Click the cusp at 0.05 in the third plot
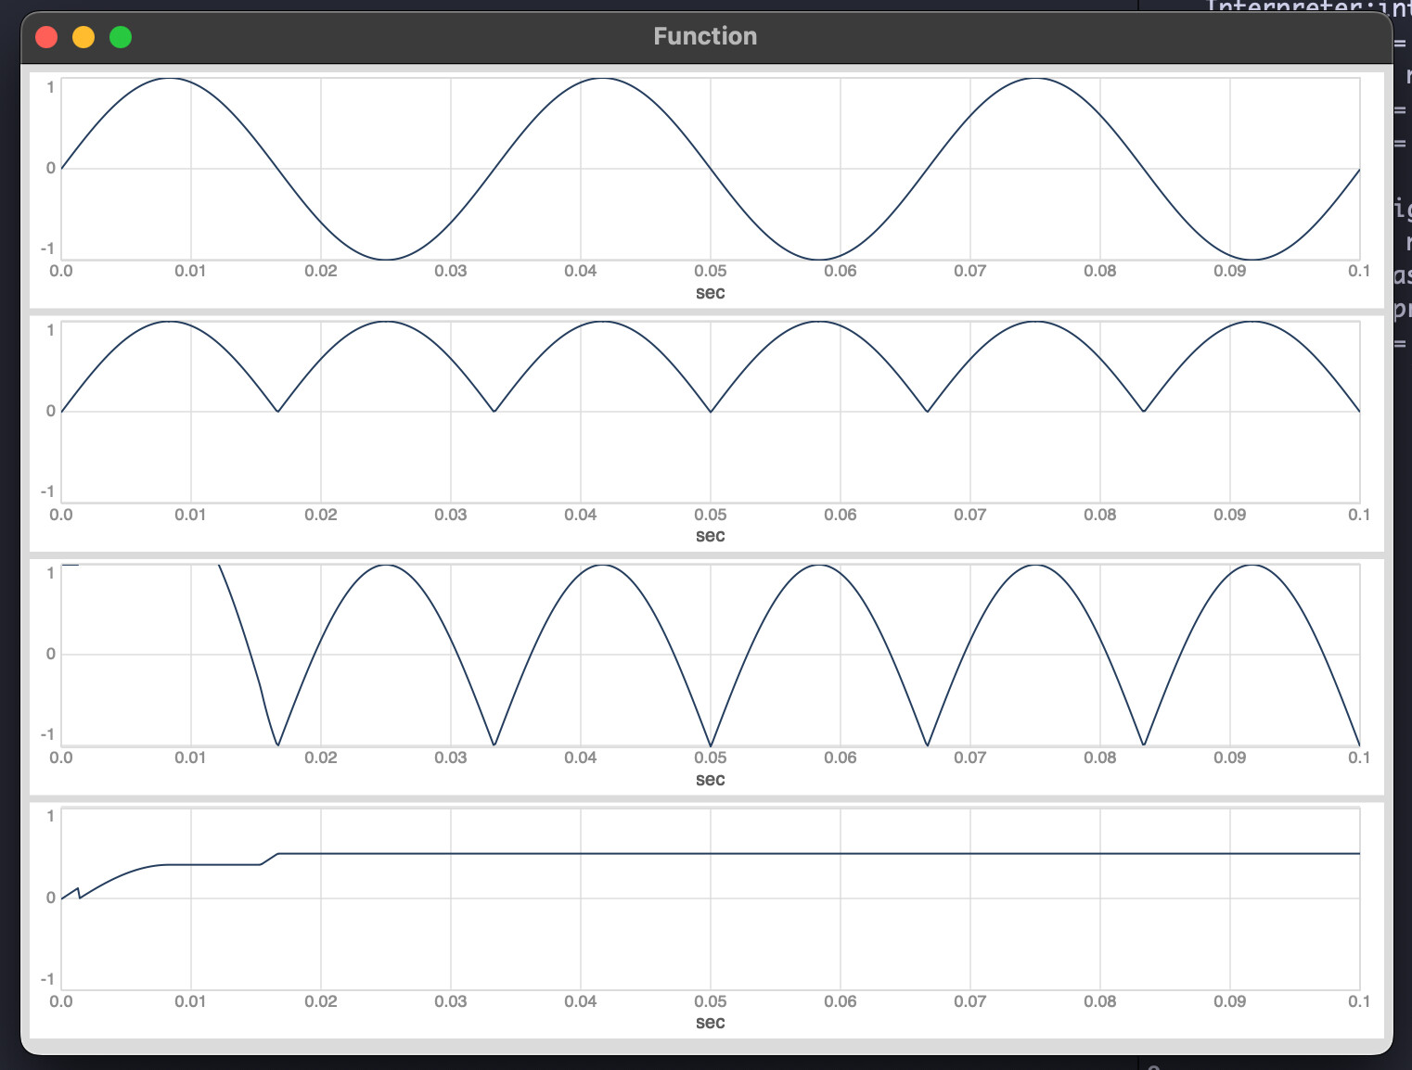Image resolution: width=1412 pixels, height=1070 pixels. [711, 745]
